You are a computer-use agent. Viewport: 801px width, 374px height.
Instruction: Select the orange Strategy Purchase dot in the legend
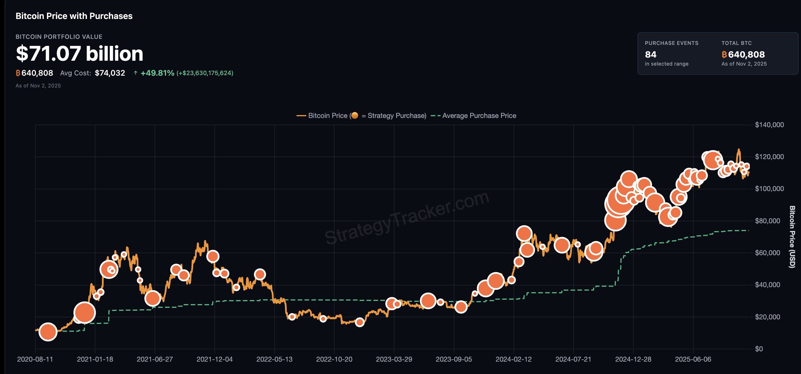(354, 116)
